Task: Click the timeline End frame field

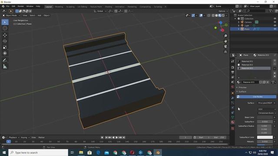Action: 219,137
